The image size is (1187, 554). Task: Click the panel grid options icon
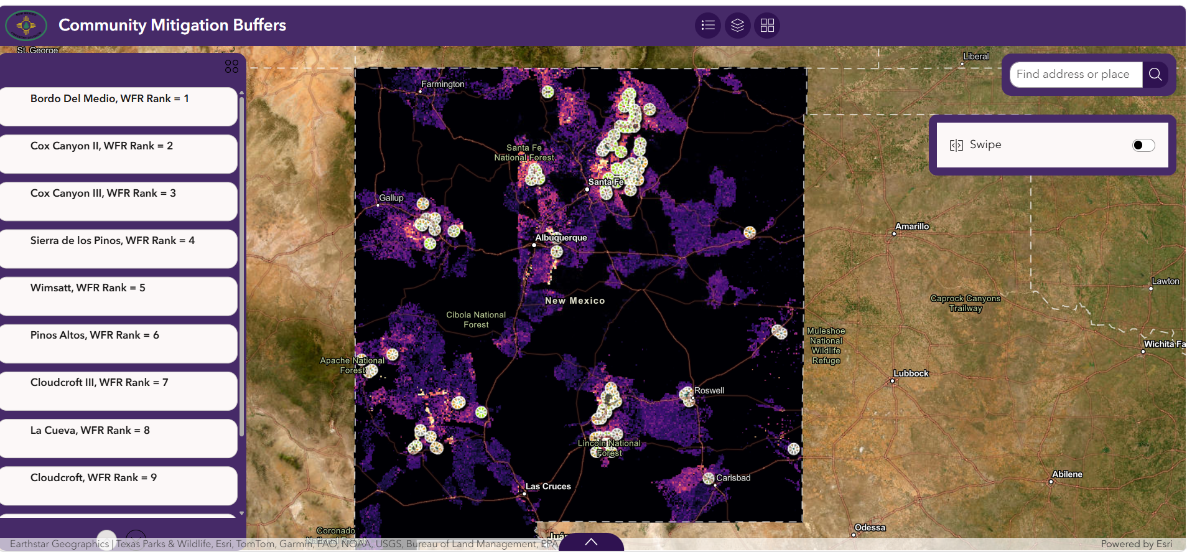tap(231, 67)
